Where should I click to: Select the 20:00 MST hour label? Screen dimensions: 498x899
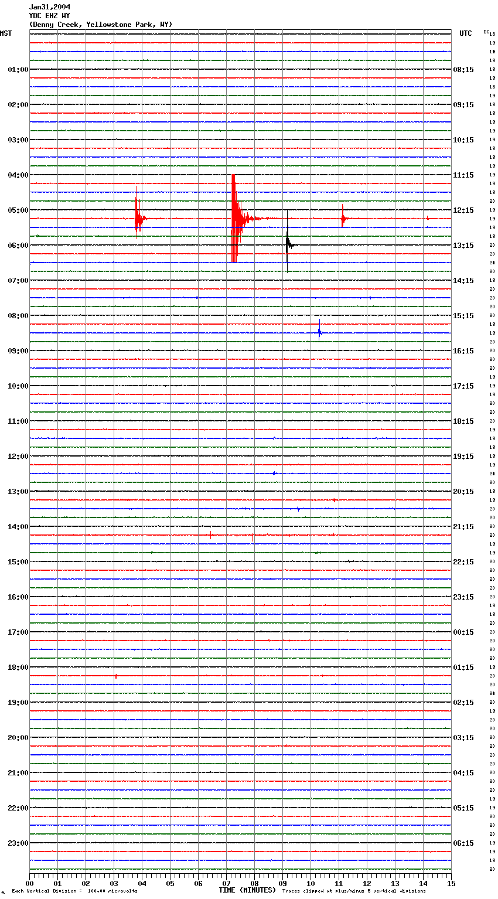(x=18, y=738)
